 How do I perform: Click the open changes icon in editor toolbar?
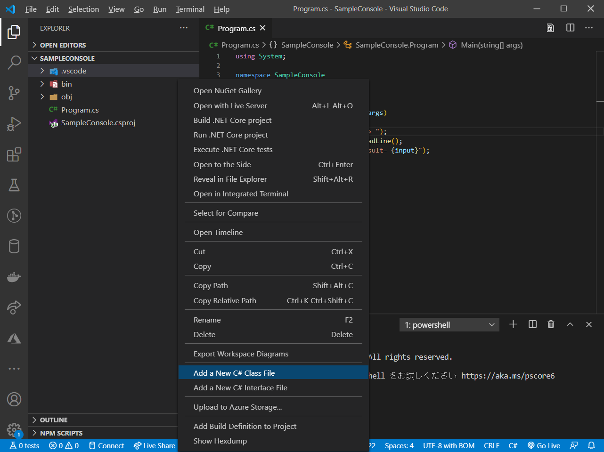click(550, 28)
